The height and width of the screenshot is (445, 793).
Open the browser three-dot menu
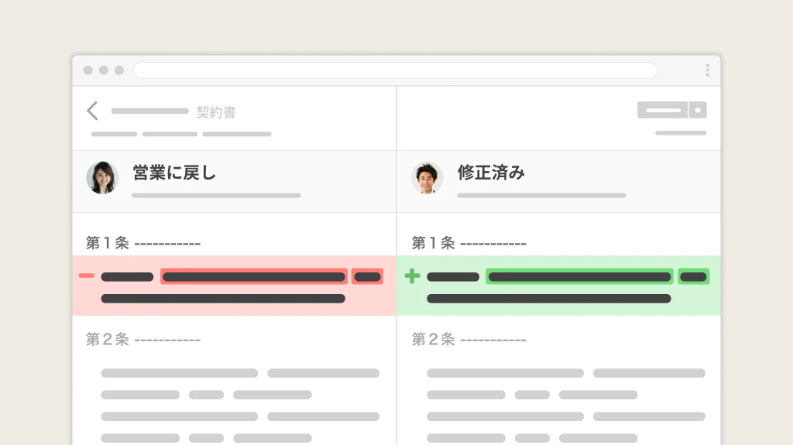point(707,70)
